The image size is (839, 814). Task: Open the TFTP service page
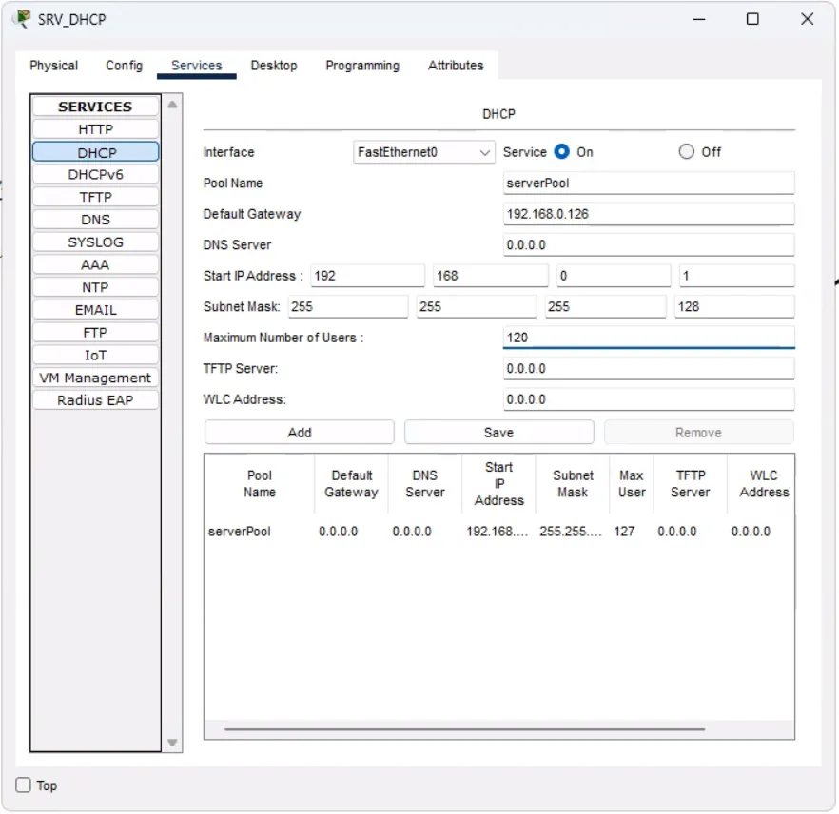coord(95,197)
